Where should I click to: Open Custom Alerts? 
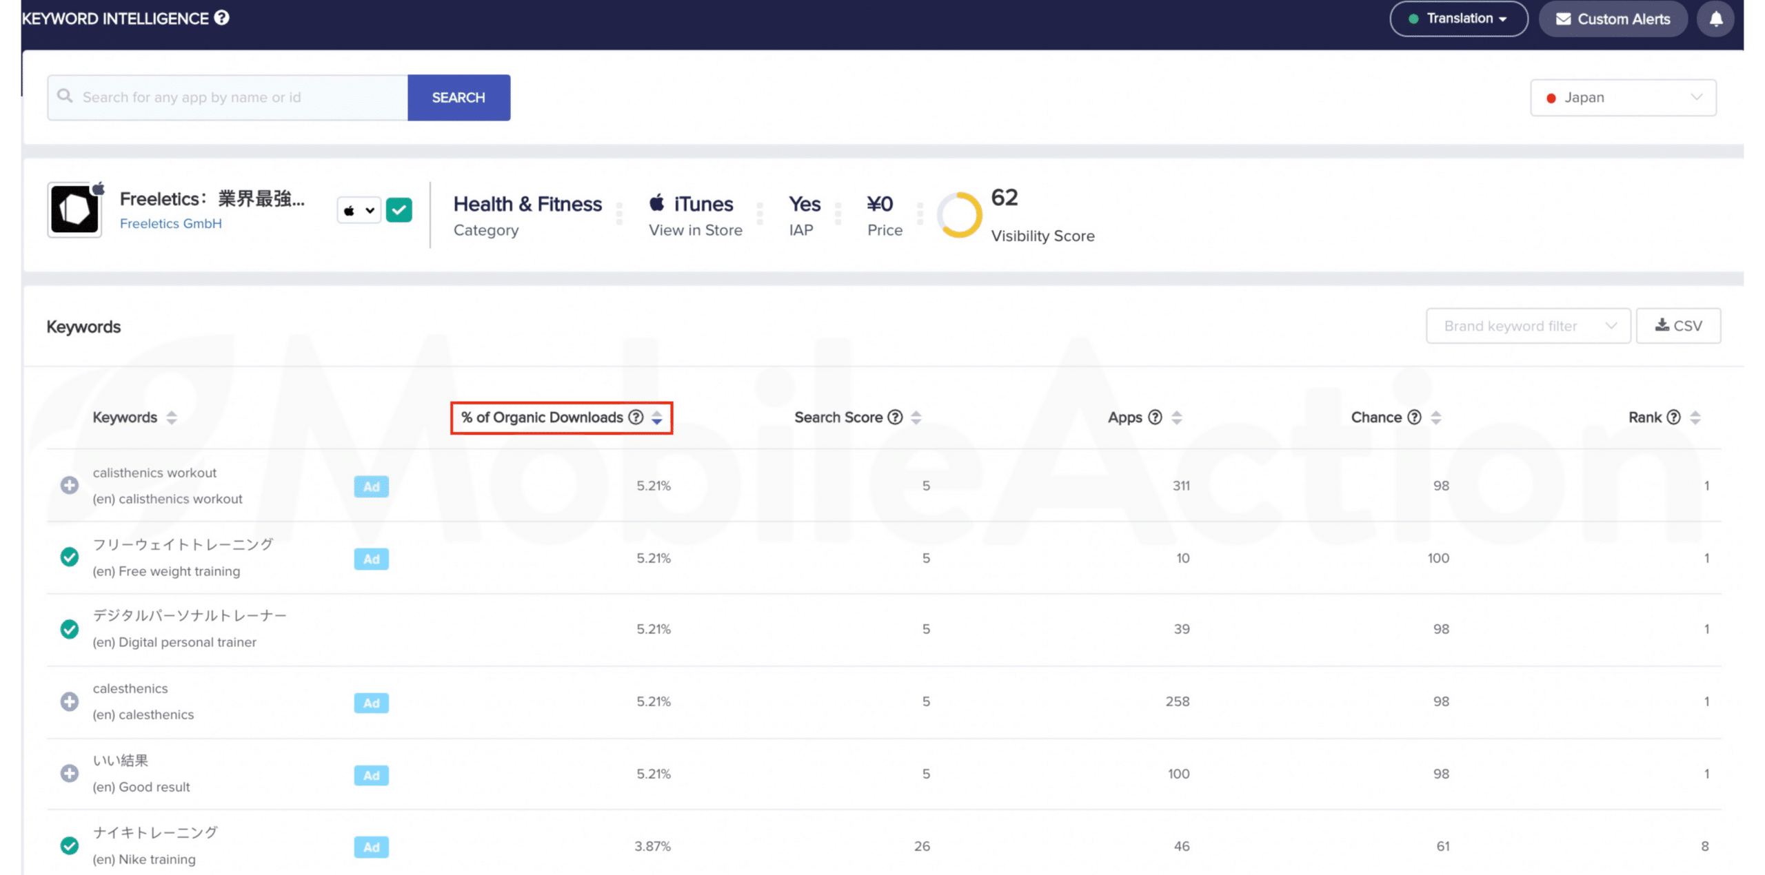[x=1613, y=19]
